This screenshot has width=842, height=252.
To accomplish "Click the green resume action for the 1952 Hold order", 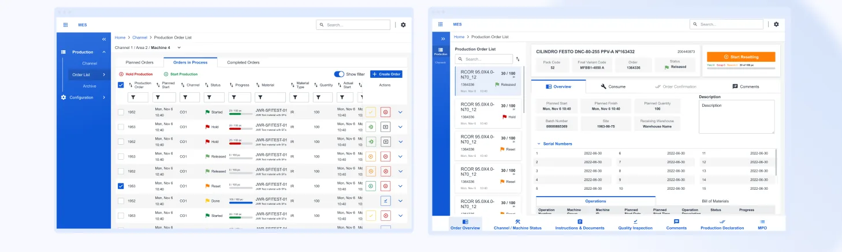I will (371, 141).
